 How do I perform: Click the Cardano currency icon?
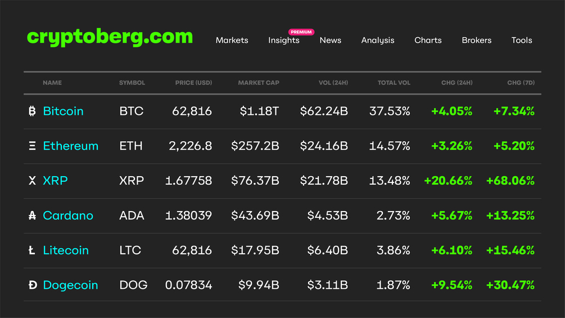[x=32, y=216]
